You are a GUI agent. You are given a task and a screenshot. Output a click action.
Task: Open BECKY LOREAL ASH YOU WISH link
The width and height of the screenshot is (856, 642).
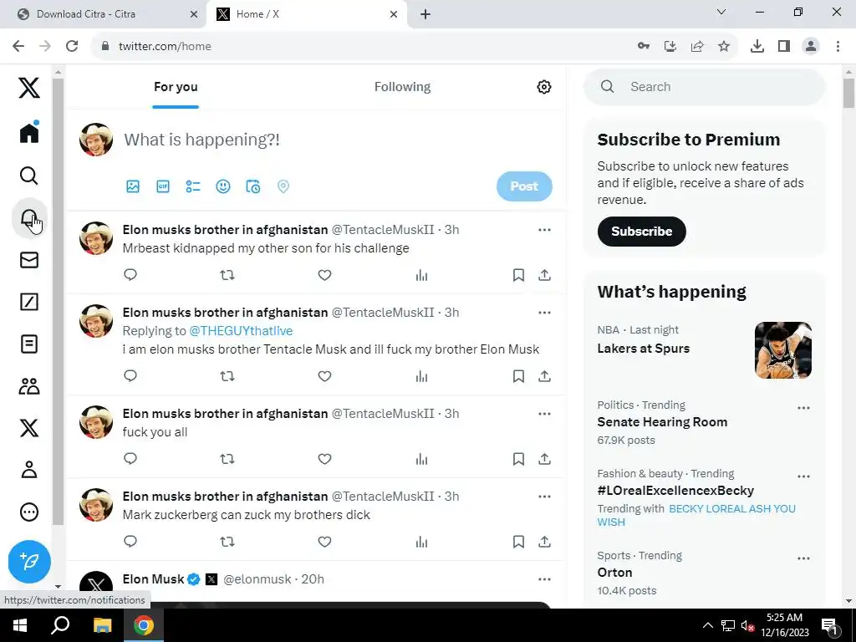696,515
